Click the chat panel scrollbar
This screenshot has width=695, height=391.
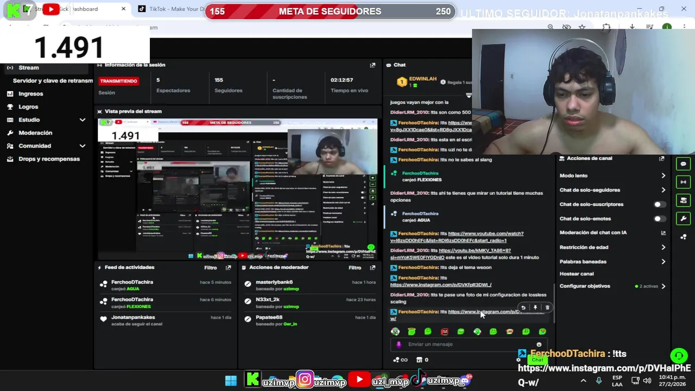click(x=553, y=304)
